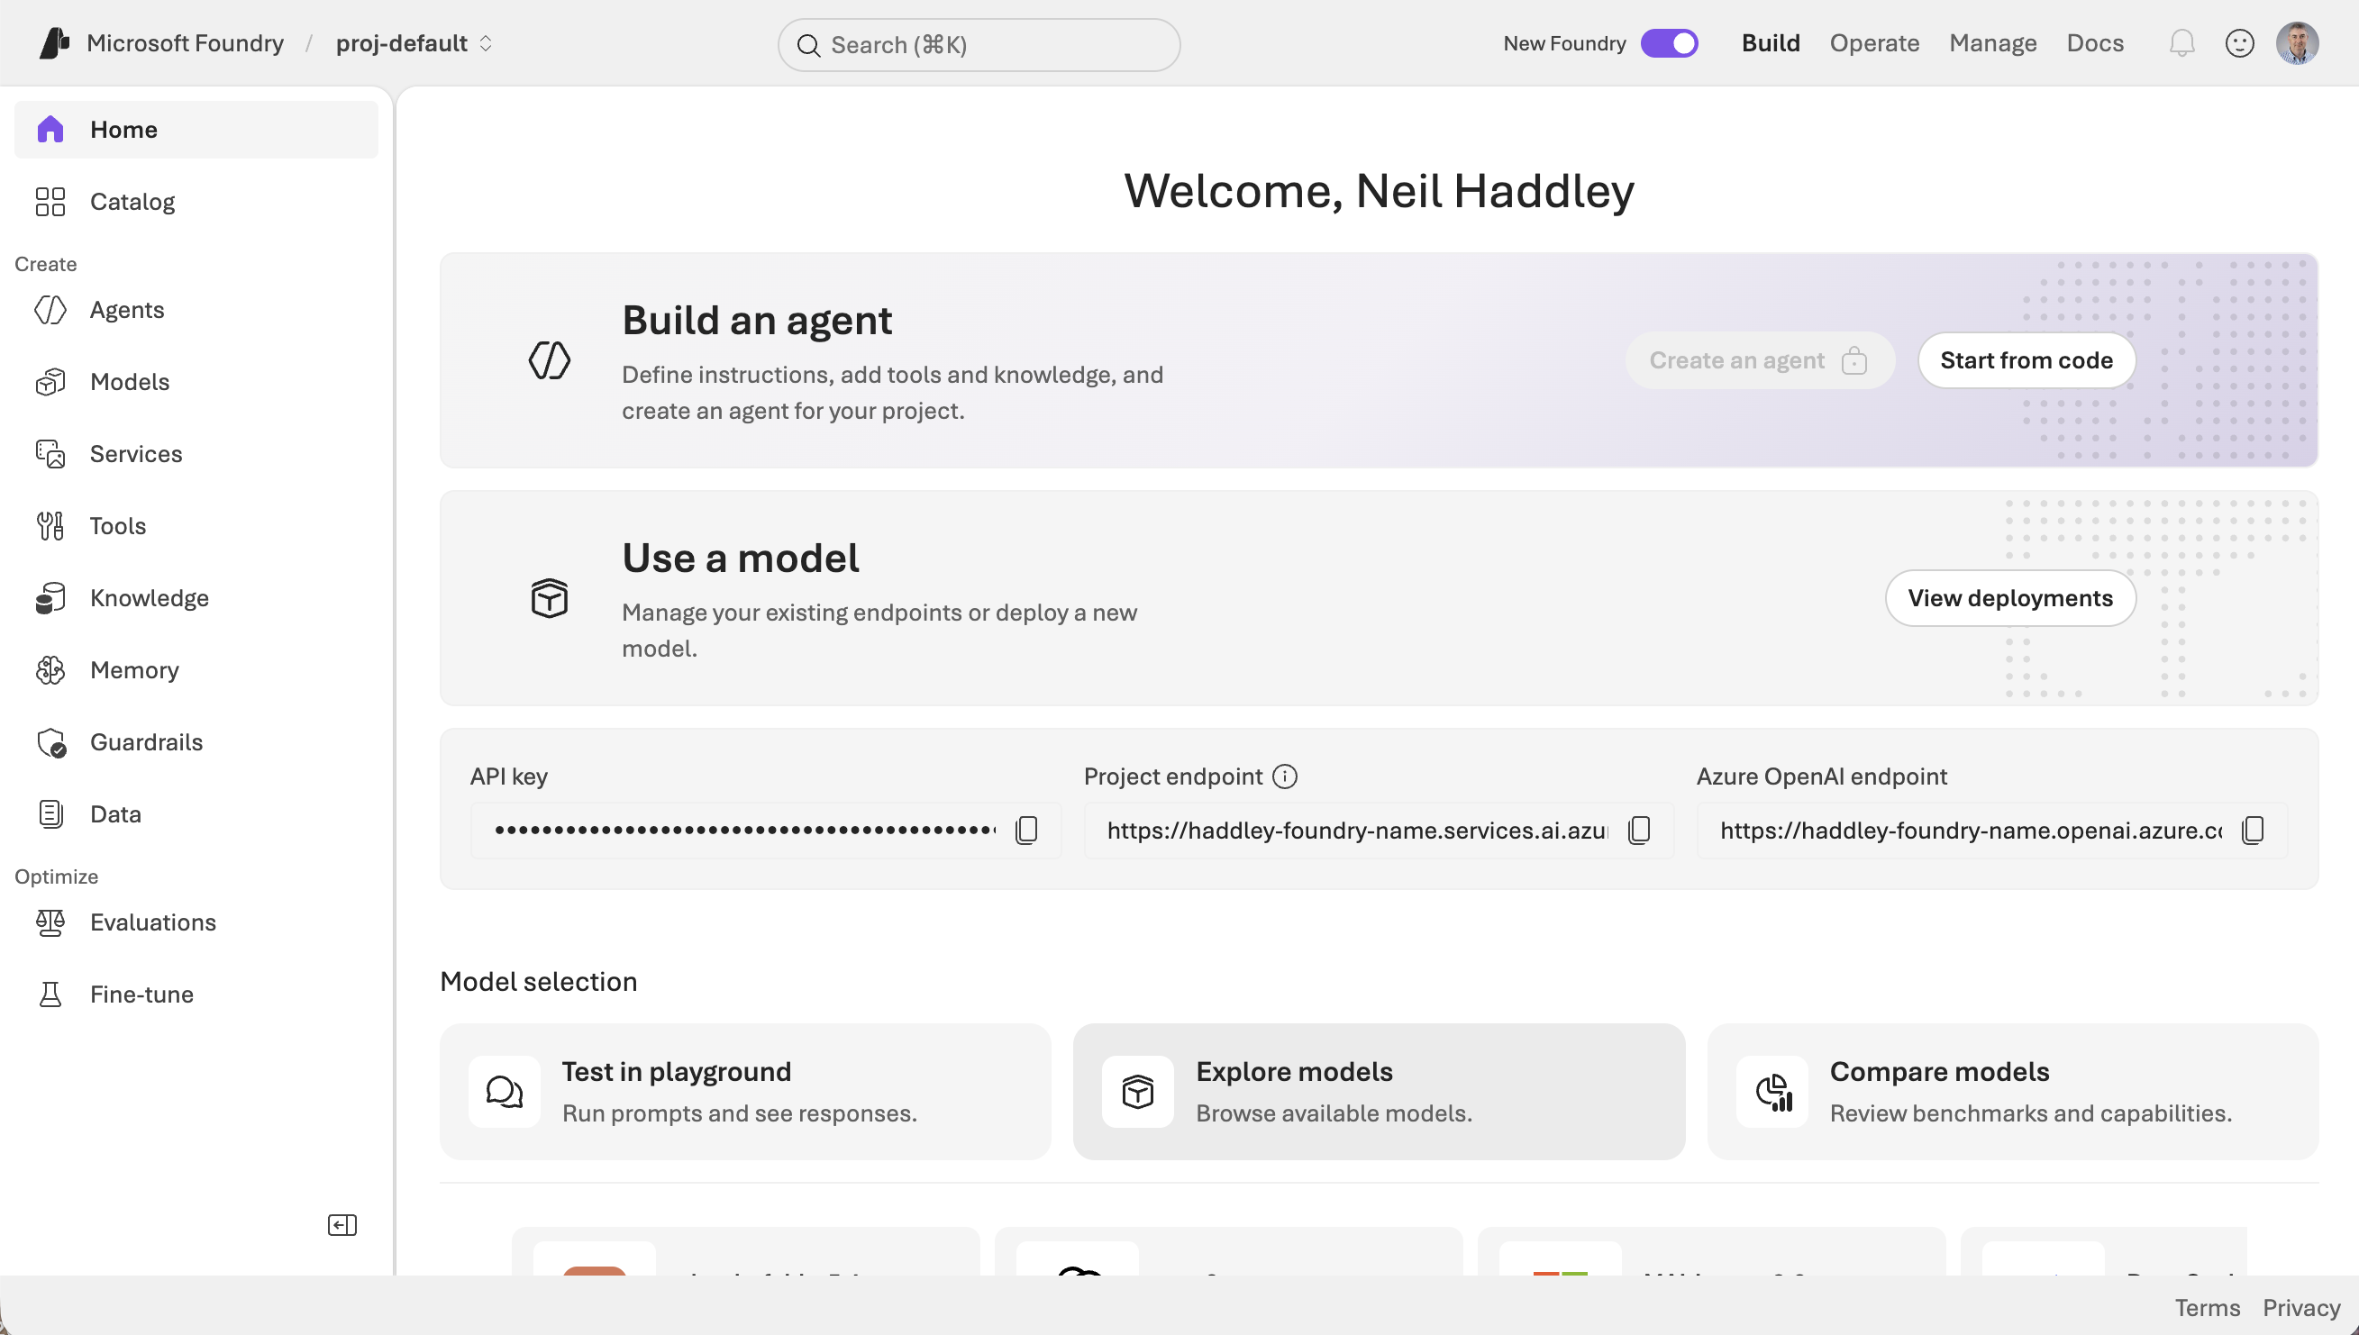Viewport: 2359px width, 1335px height.
Task: Open Data in the sidebar
Action: click(196, 814)
